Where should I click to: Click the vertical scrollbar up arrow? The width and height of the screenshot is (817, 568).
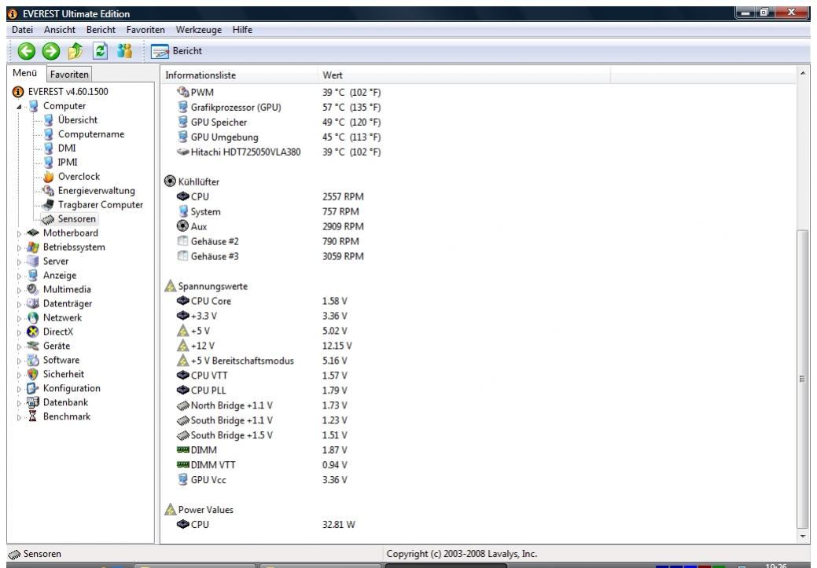click(802, 73)
